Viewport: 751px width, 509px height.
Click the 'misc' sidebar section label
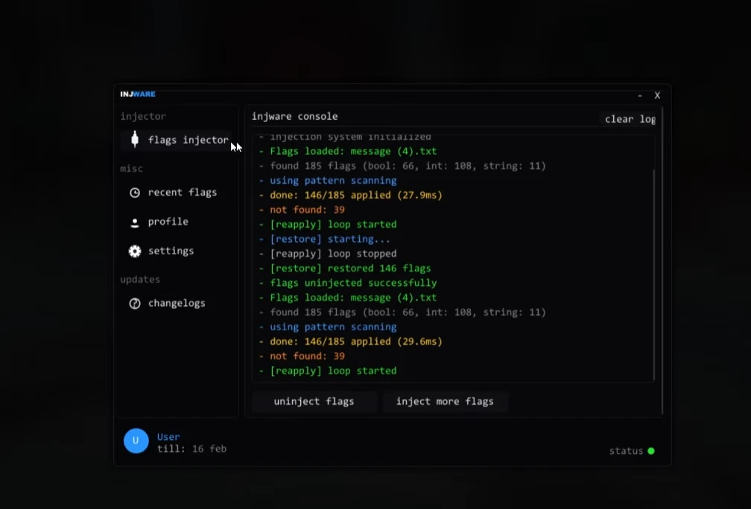pyautogui.click(x=131, y=168)
